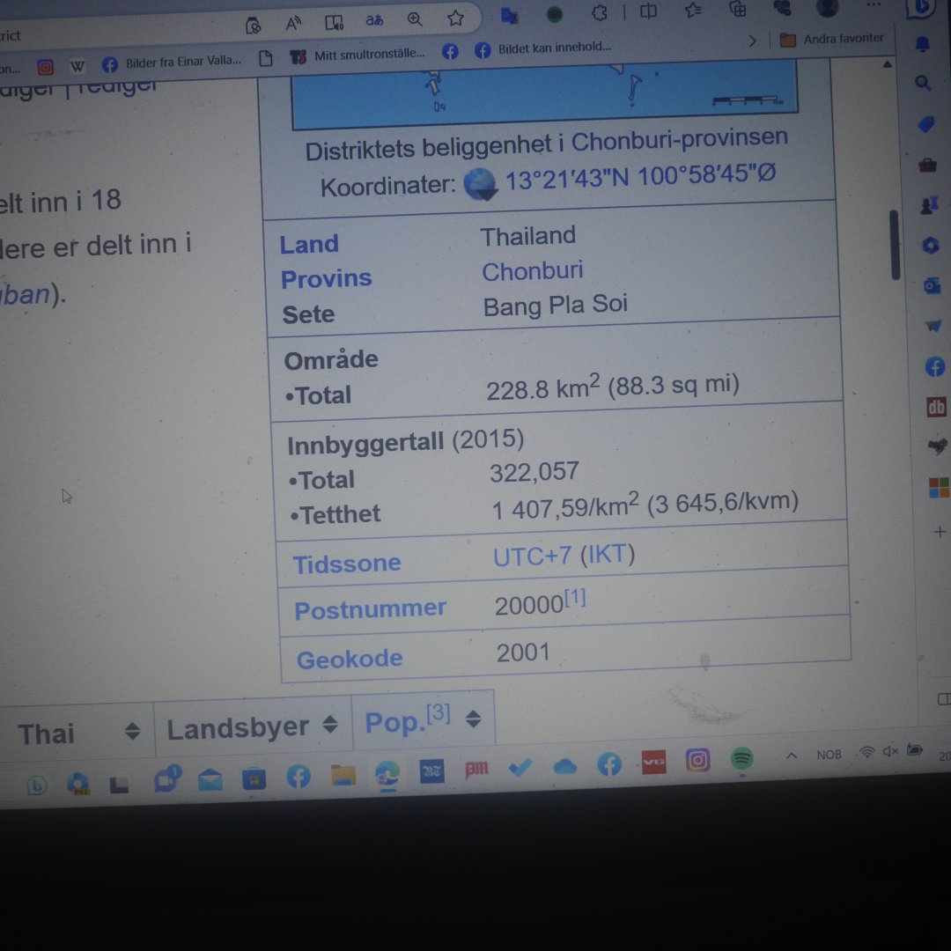This screenshot has height=951, width=951.
Task: Follow the Chonburi province link
Action: (532, 271)
